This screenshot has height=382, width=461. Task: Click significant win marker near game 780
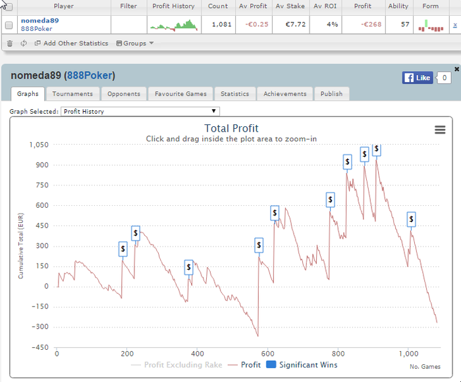pos(331,200)
